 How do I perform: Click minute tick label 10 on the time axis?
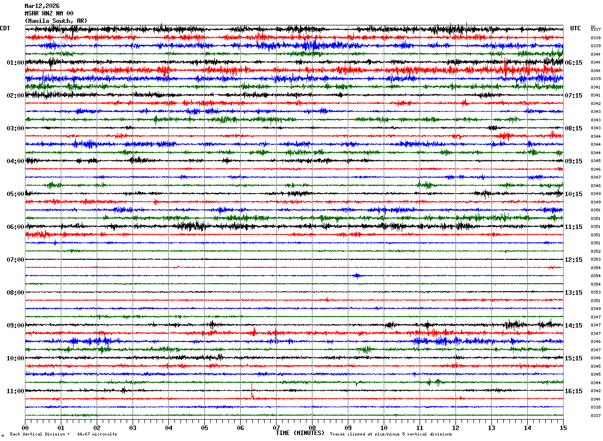(384, 428)
